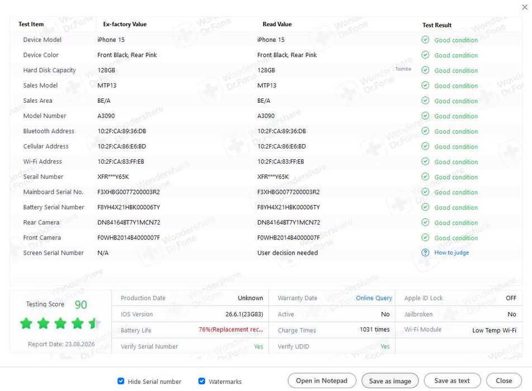Click the ex-factory Hard Disk Capacity 128GB

point(106,70)
